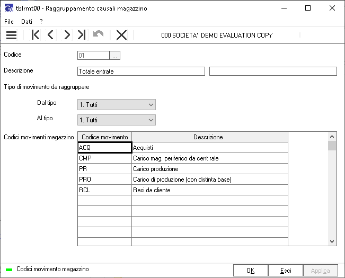Screen dimensions: 345x278
Task: Click the Acquisti description cell
Action: tap(210, 147)
